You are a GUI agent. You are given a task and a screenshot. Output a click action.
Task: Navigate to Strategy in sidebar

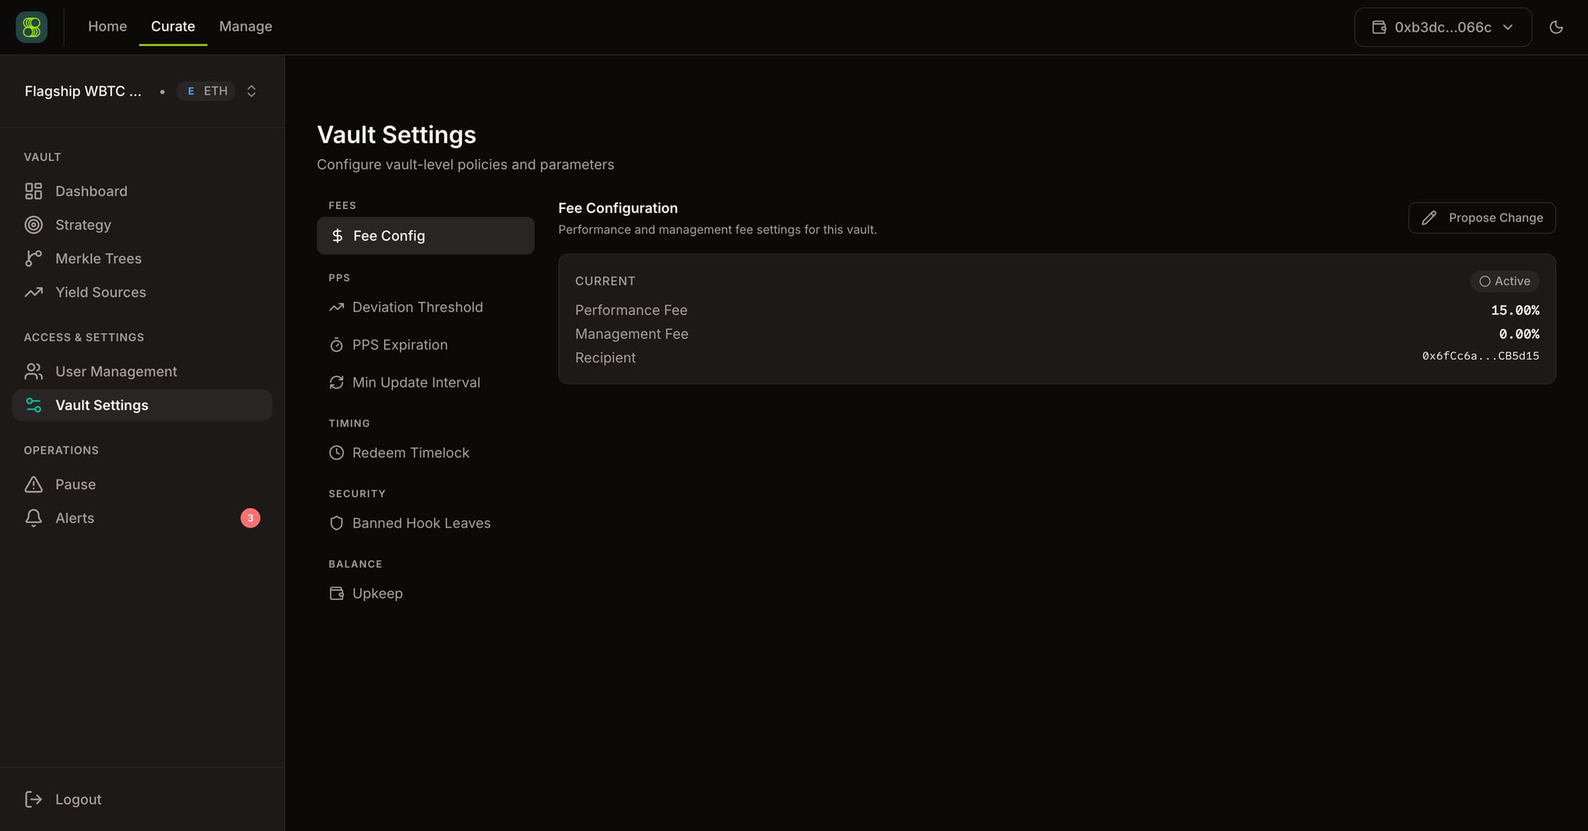pos(142,225)
